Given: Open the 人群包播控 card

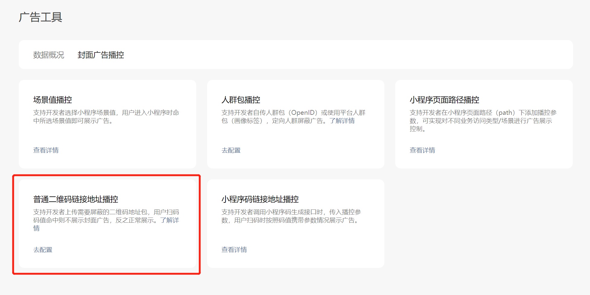Looking at the screenshot, I should click(x=296, y=124).
